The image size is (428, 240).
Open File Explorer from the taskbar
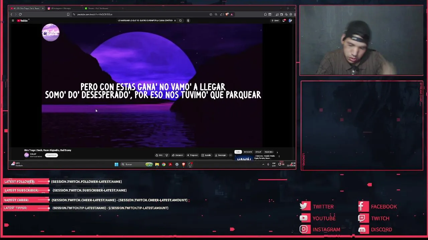click(157, 164)
